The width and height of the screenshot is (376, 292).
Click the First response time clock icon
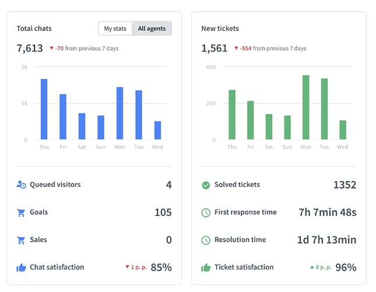click(206, 213)
